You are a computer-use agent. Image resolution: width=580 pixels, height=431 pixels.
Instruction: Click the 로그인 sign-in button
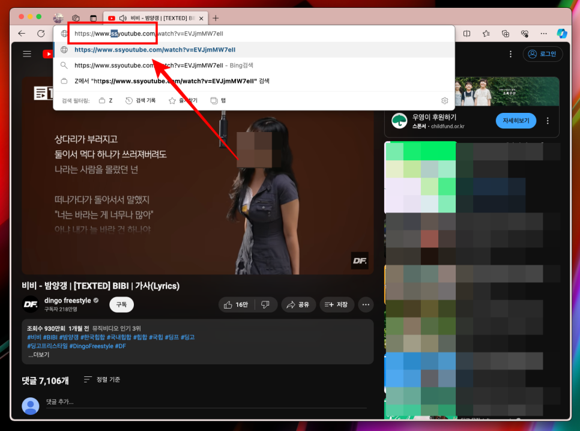click(x=543, y=54)
